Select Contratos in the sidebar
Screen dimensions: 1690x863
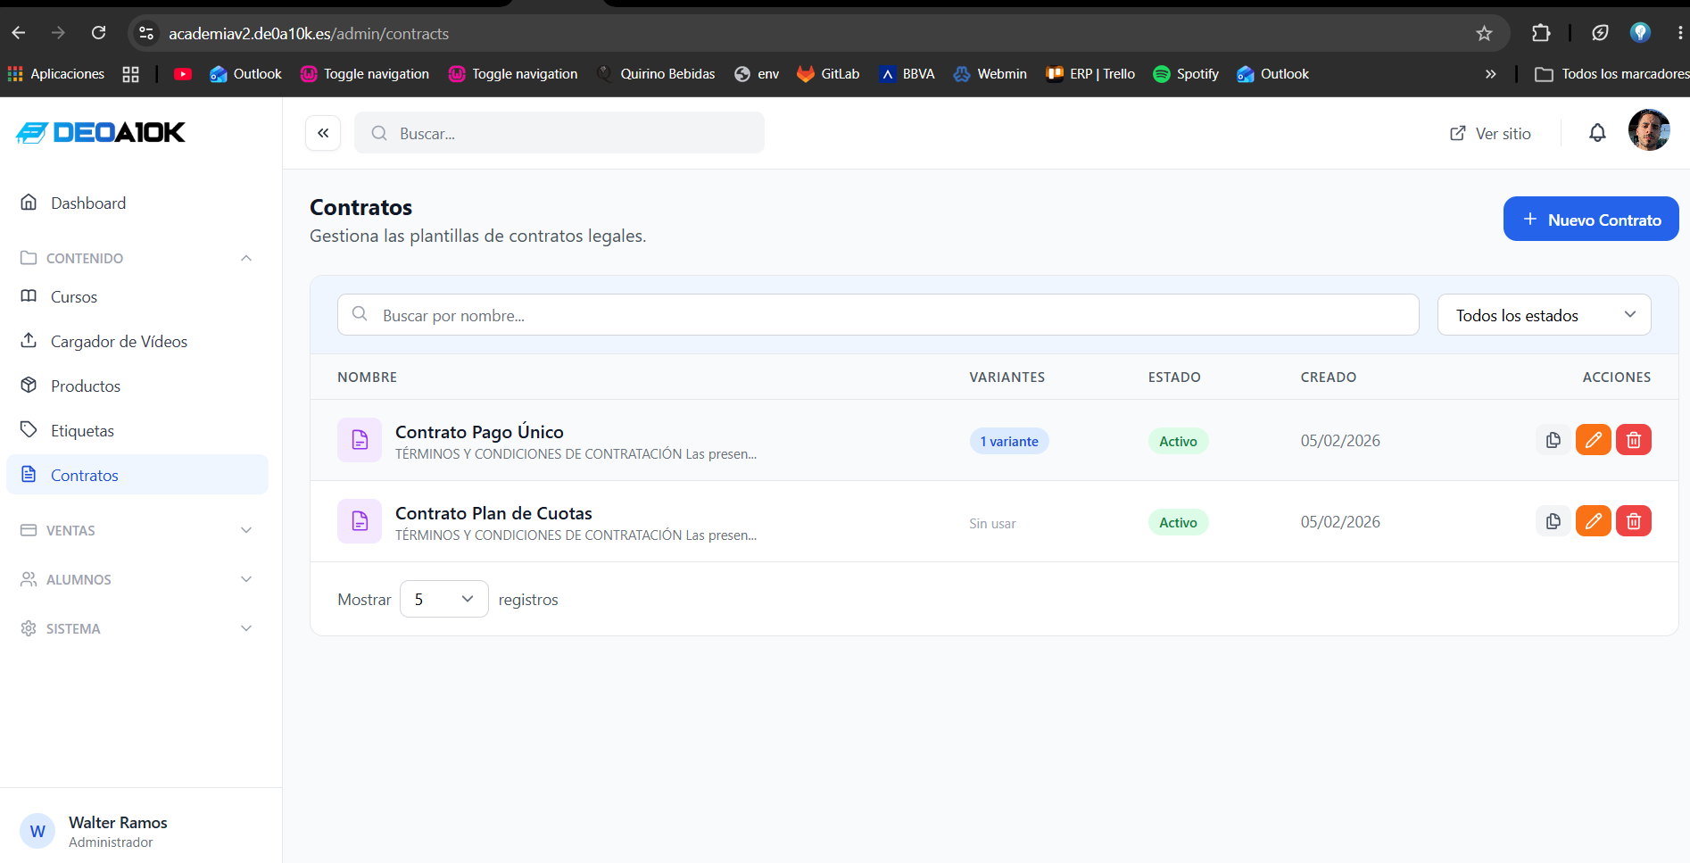pos(137,475)
